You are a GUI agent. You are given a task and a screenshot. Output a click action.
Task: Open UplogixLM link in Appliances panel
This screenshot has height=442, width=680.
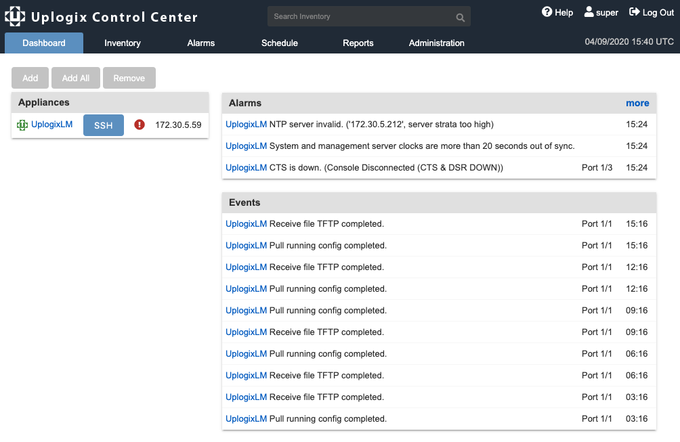(52, 125)
